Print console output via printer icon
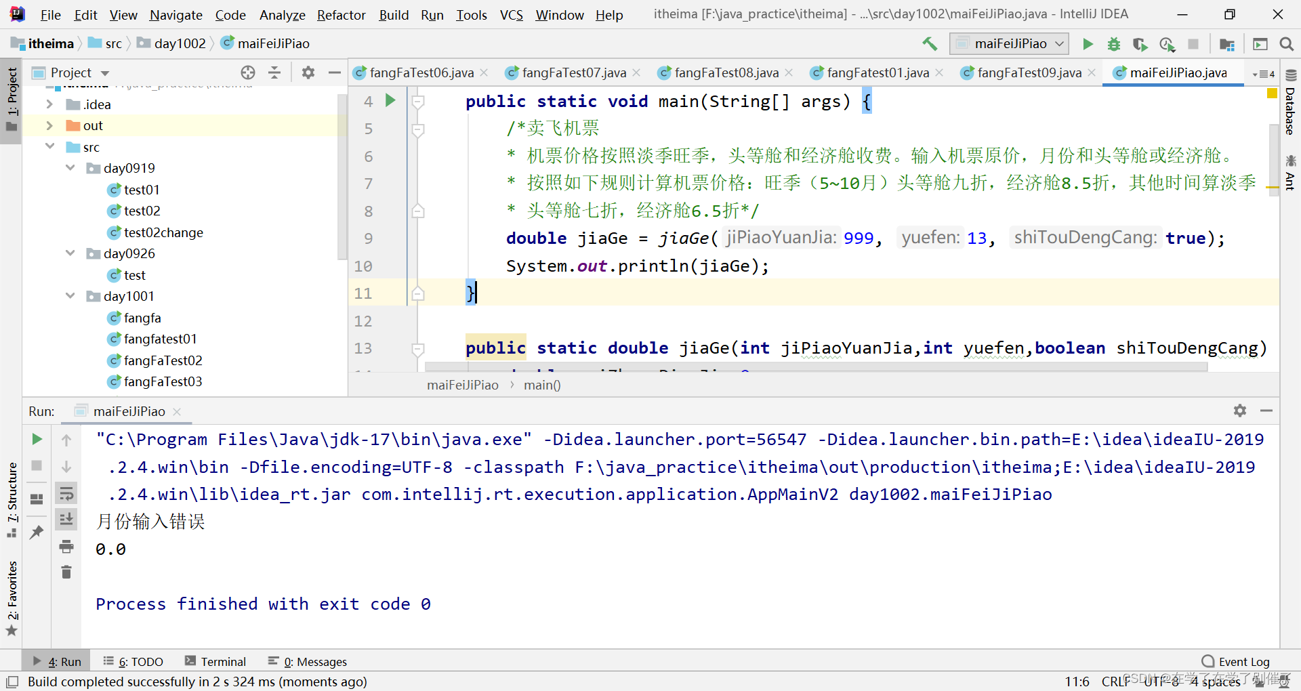This screenshot has width=1301, height=691. coord(66,547)
